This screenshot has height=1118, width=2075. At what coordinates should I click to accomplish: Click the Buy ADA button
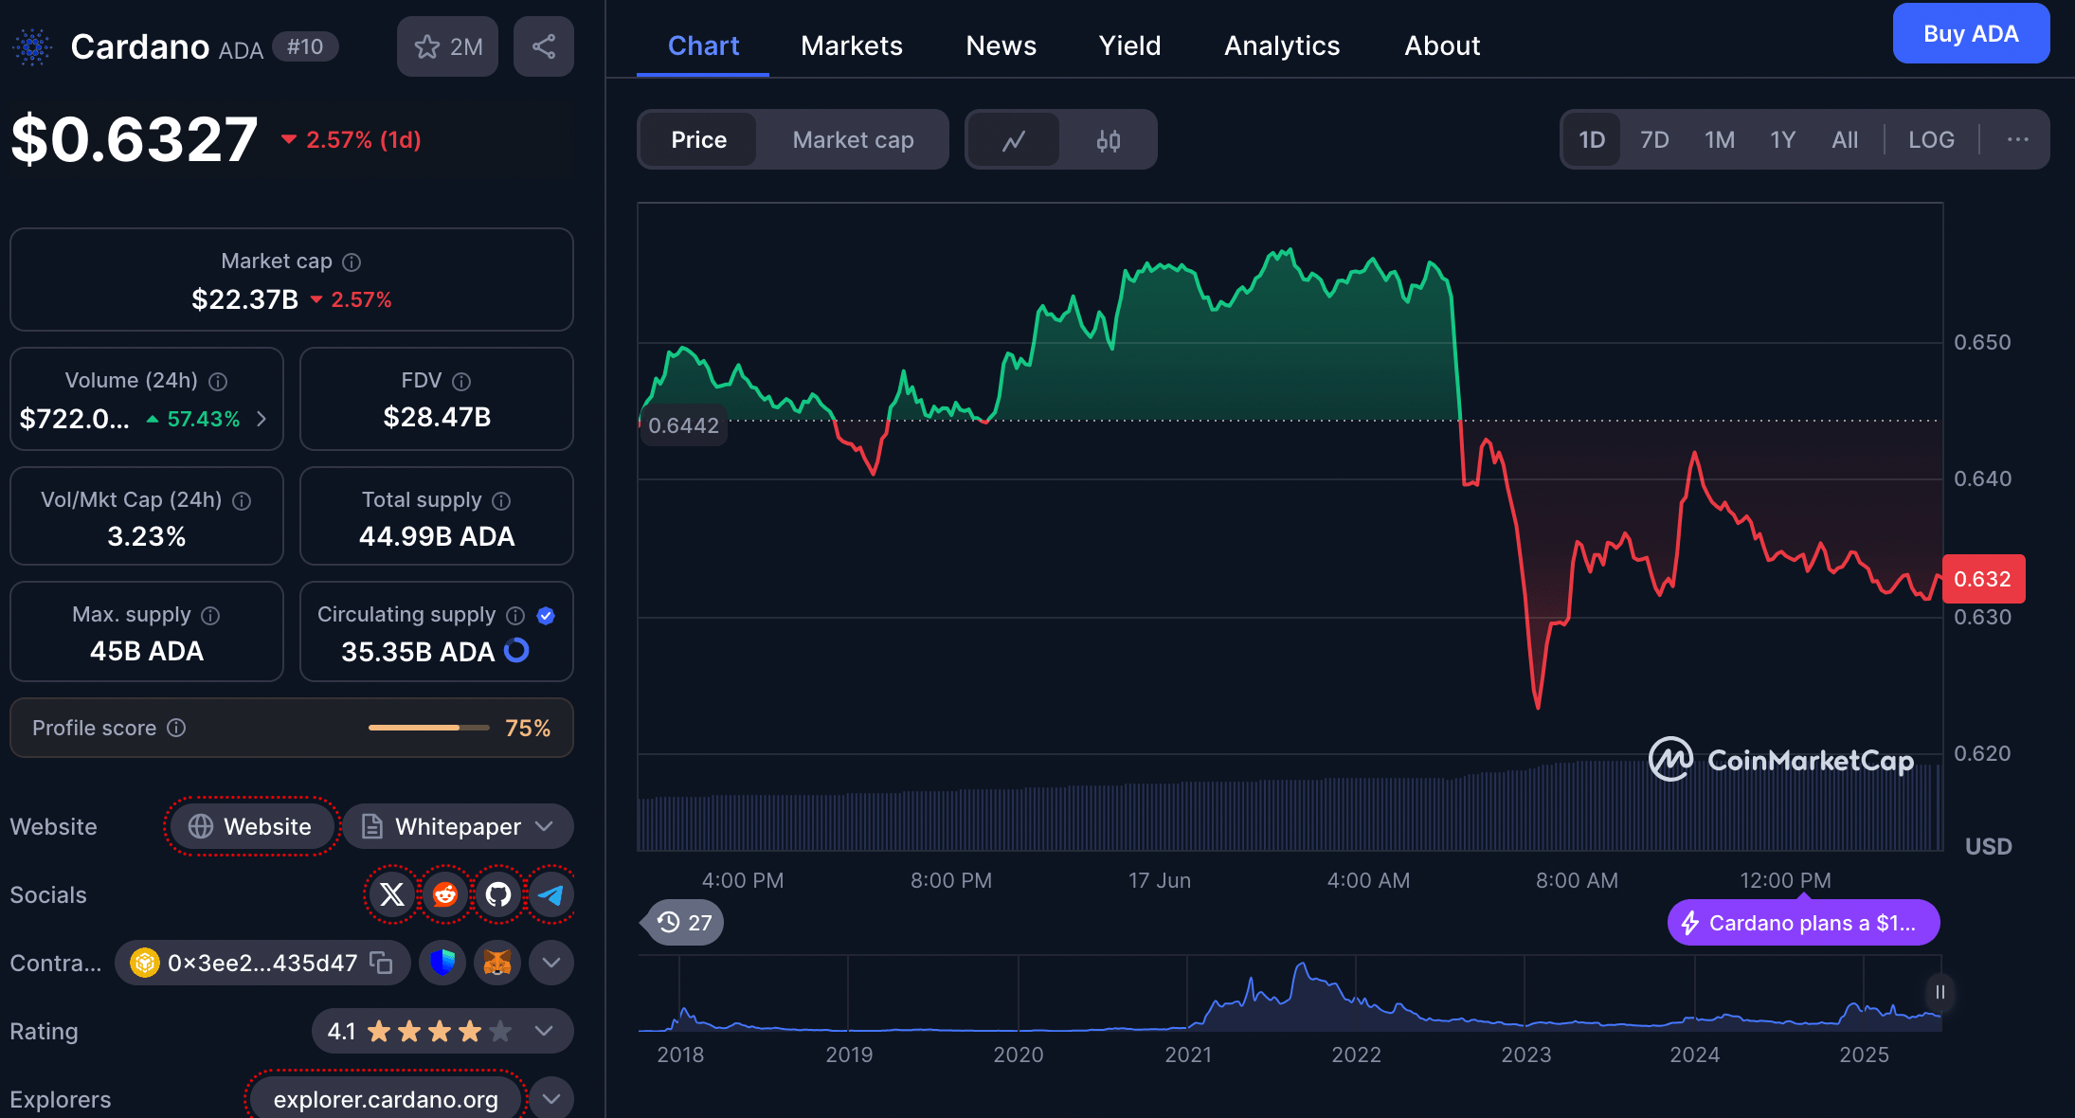[1970, 34]
